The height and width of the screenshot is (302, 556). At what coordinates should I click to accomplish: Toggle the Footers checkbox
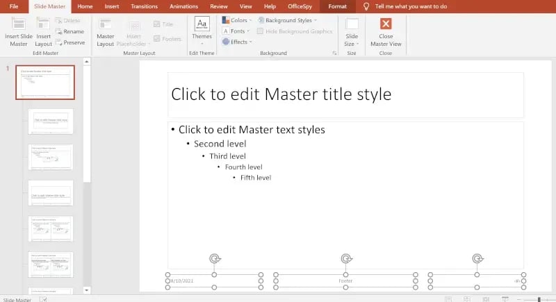pos(157,39)
